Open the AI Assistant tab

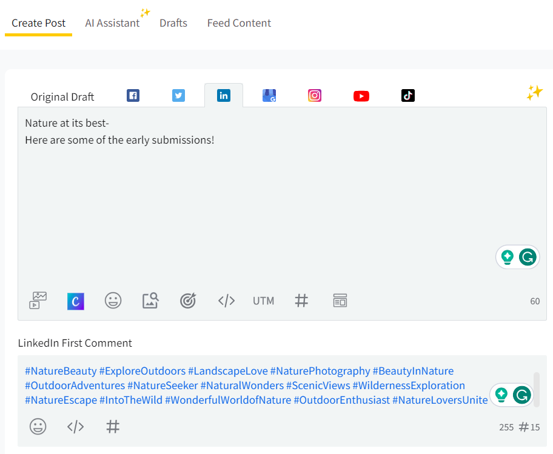112,23
